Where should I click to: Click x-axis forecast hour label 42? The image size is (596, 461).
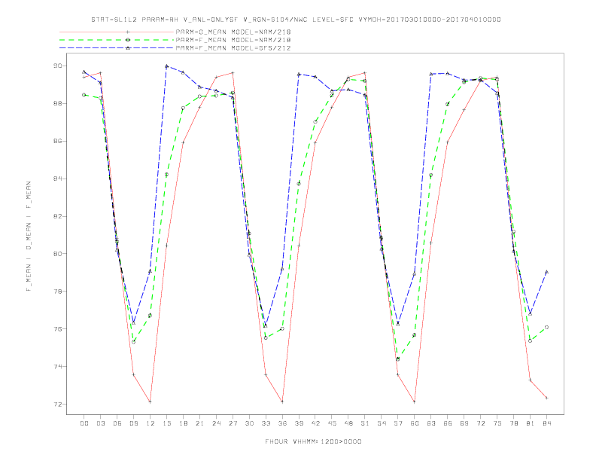(x=315, y=423)
